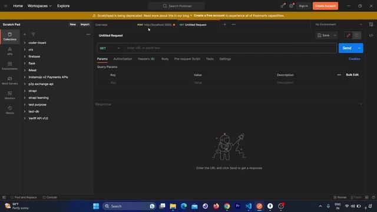The width and height of the screenshot is (377, 212).
Task: Click the settings gear icon in header
Action: click(x=291, y=6)
